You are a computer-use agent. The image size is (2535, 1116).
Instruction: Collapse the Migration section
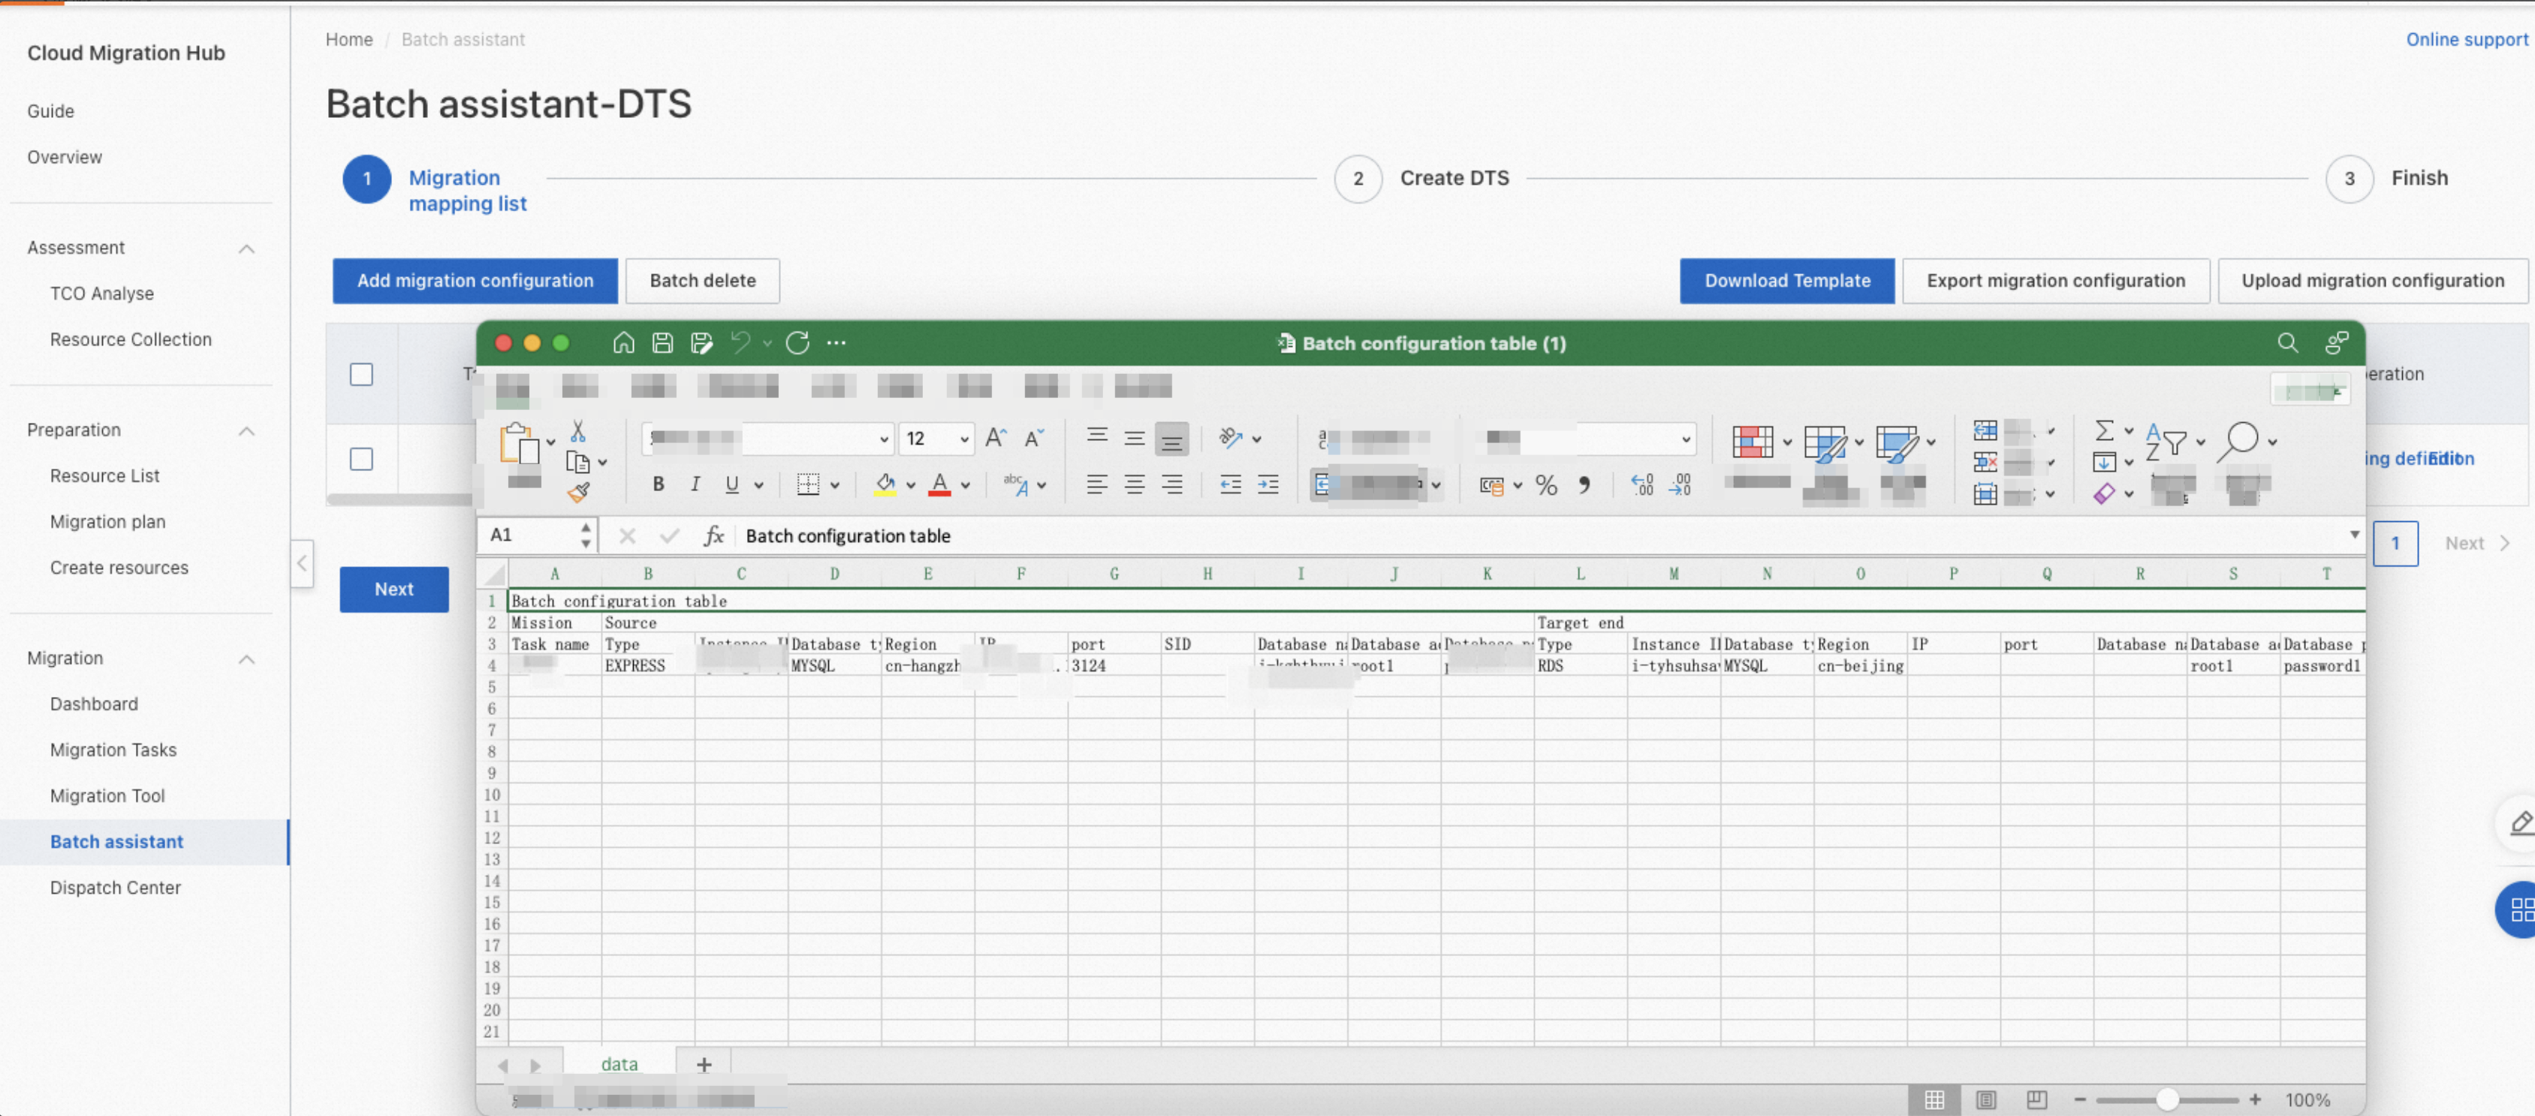(247, 659)
